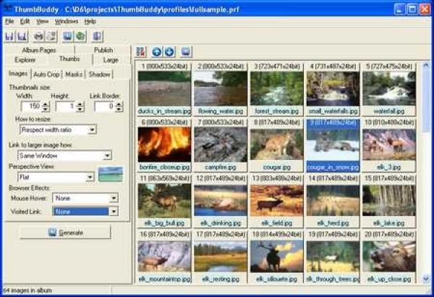Image resolution: width=434 pixels, height=297 pixels.
Task: Click the blue down arrow icon
Action: point(169,51)
